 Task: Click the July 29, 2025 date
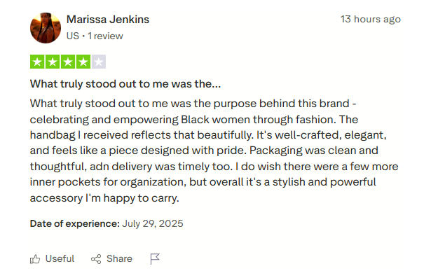coord(153,223)
